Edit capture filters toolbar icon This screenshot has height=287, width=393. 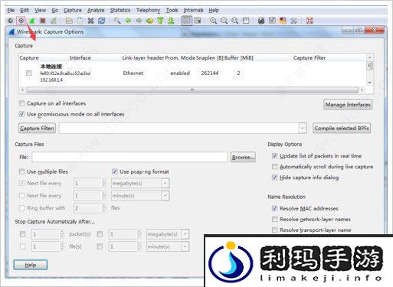click(x=261, y=21)
